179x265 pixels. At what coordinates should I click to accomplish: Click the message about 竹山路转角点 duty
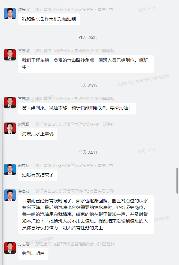pyautogui.click(x=86, y=64)
